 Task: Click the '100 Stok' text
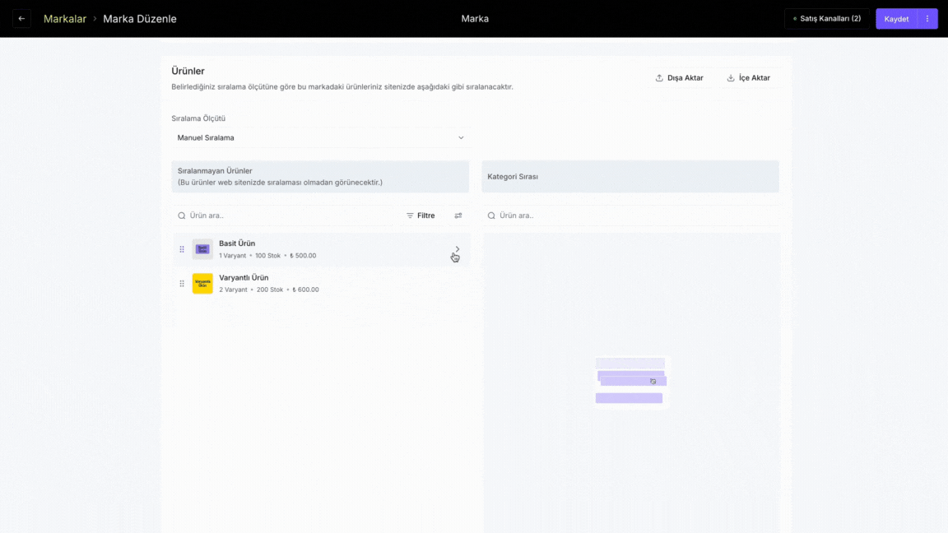point(267,256)
